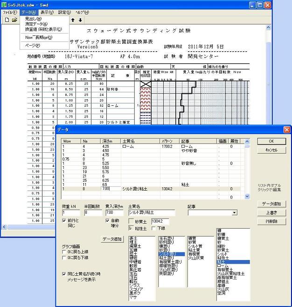The width and height of the screenshot is (292, 307).
Task: Click the up arrow toolbar icon
Action: point(73,20)
